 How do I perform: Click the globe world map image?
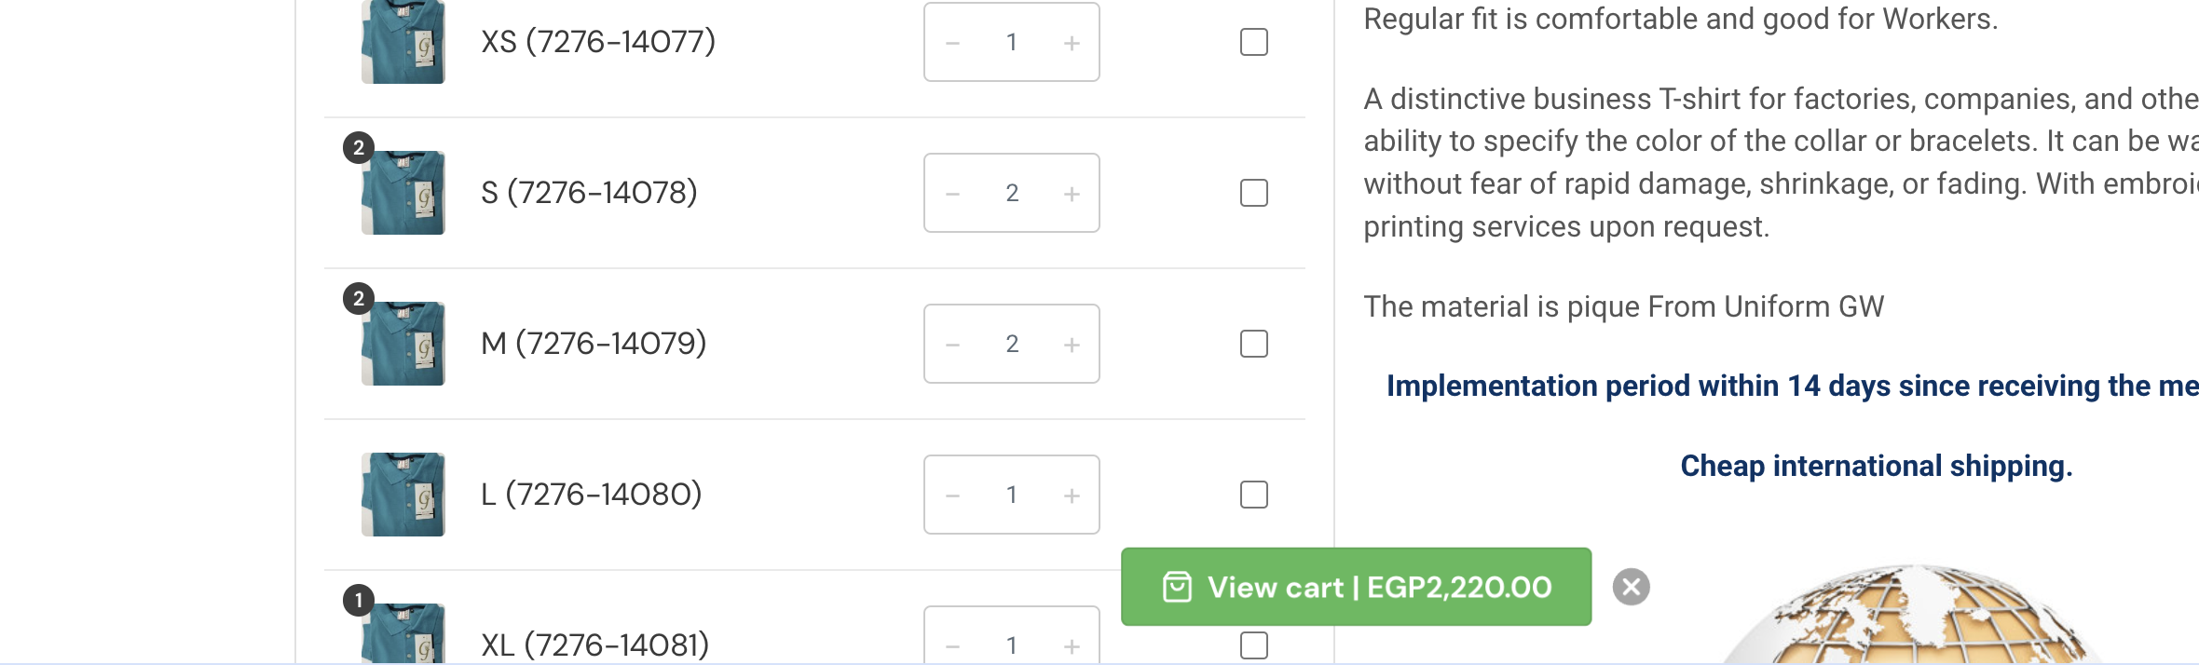tap(1910, 615)
